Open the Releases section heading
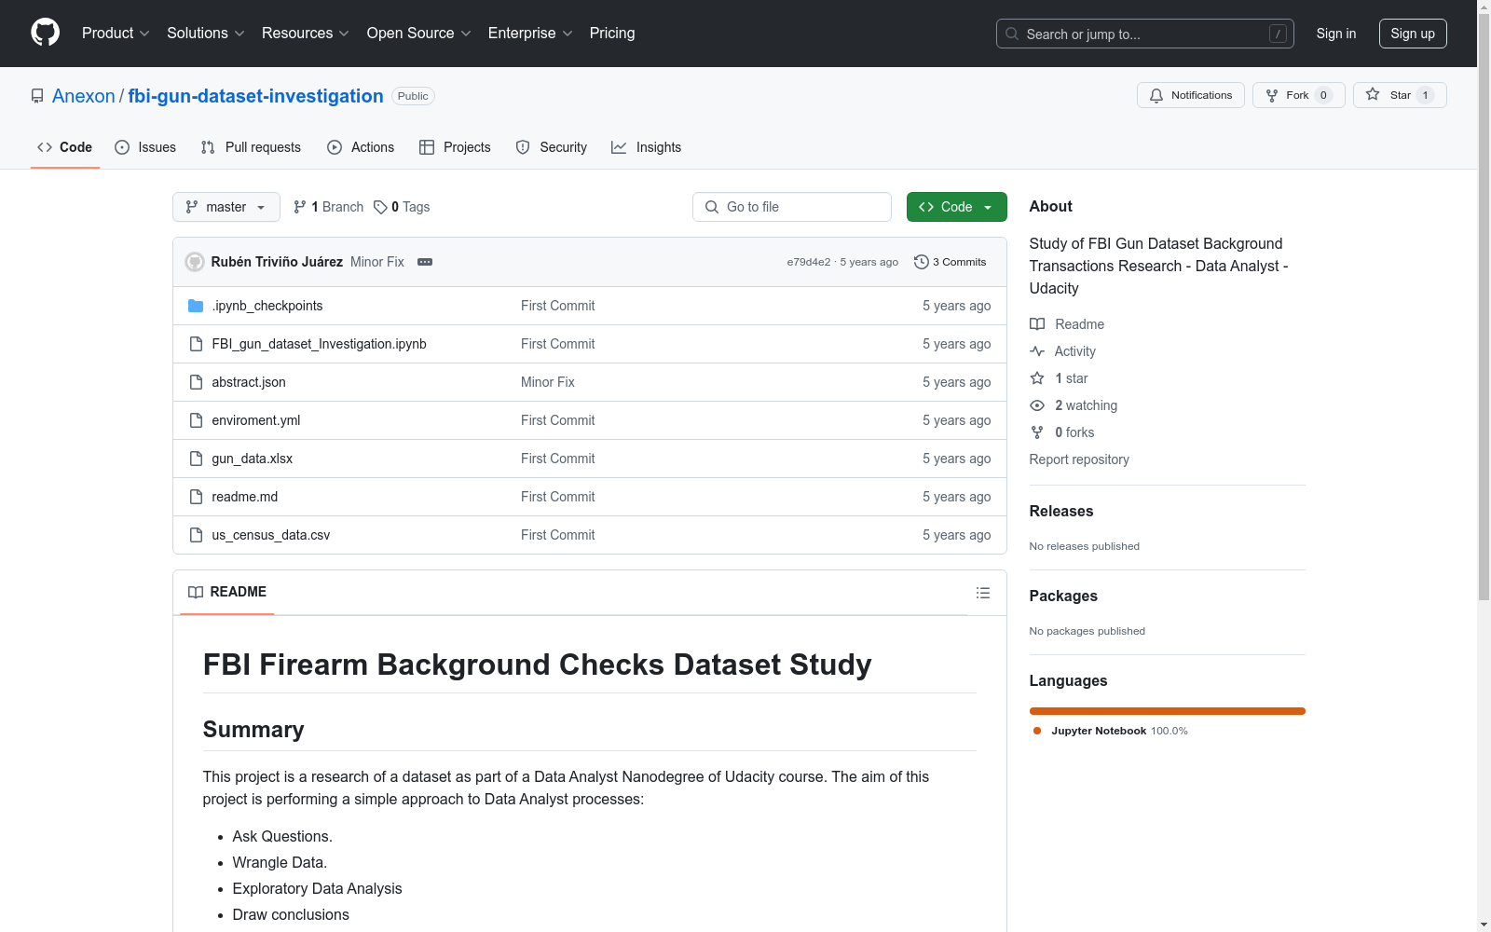The image size is (1491, 932). 1061,511
